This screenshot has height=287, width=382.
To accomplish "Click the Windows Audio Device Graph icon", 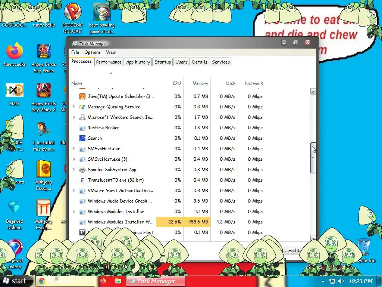I will click(x=82, y=201).
